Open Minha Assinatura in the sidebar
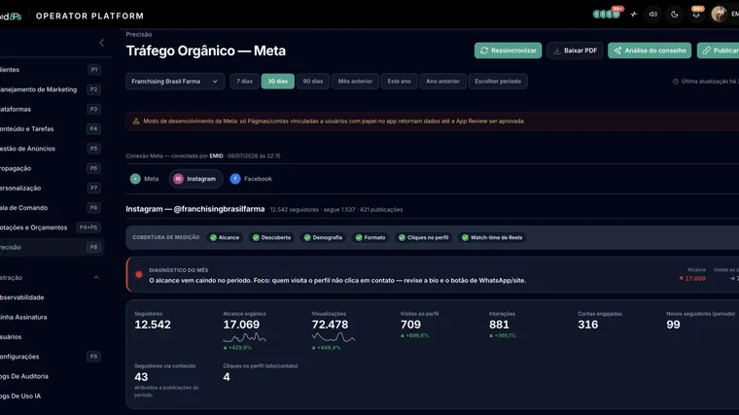 pos(51,318)
